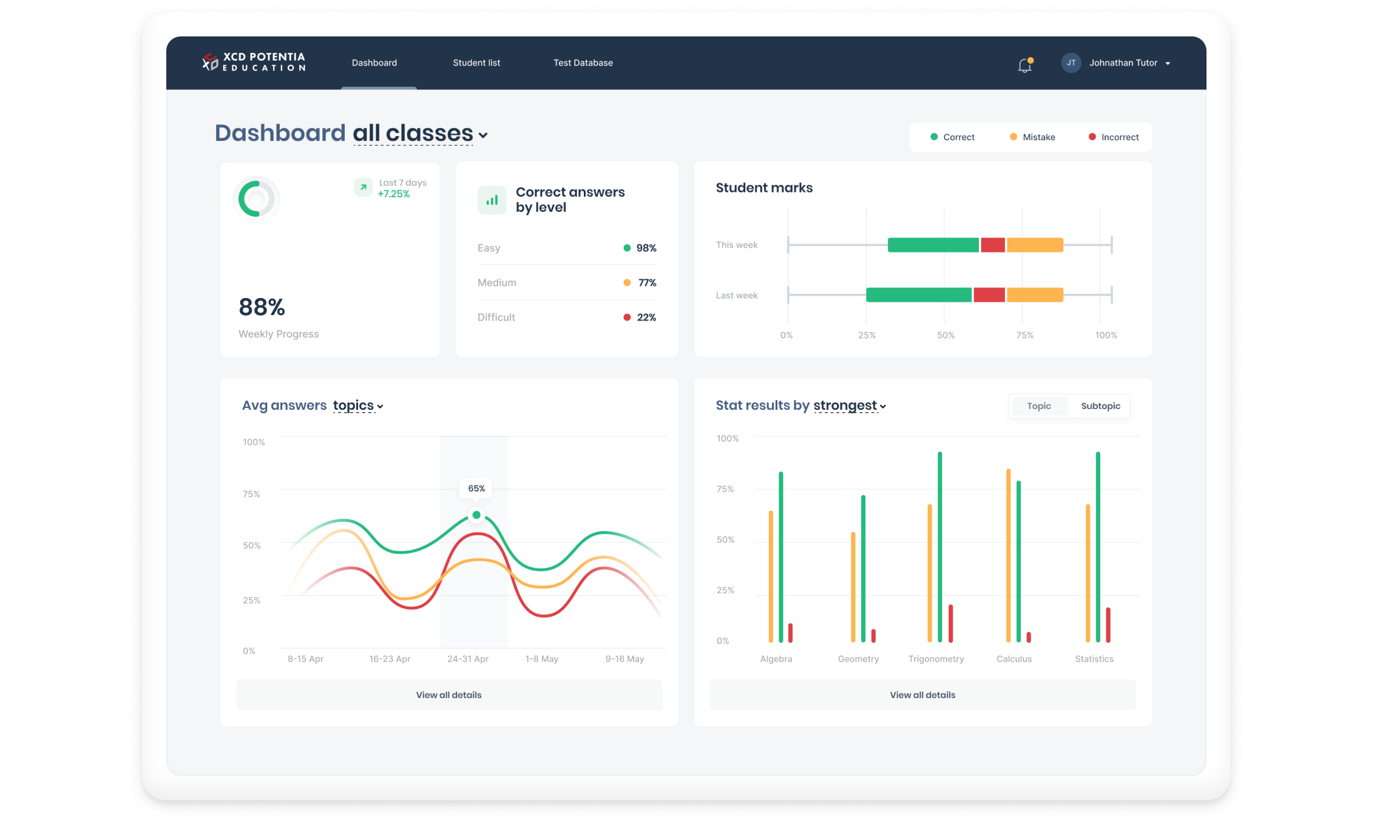Click the XCD Potentia Education logo
The height and width of the screenshot is (822, 1374).
[x=254, y=62]
